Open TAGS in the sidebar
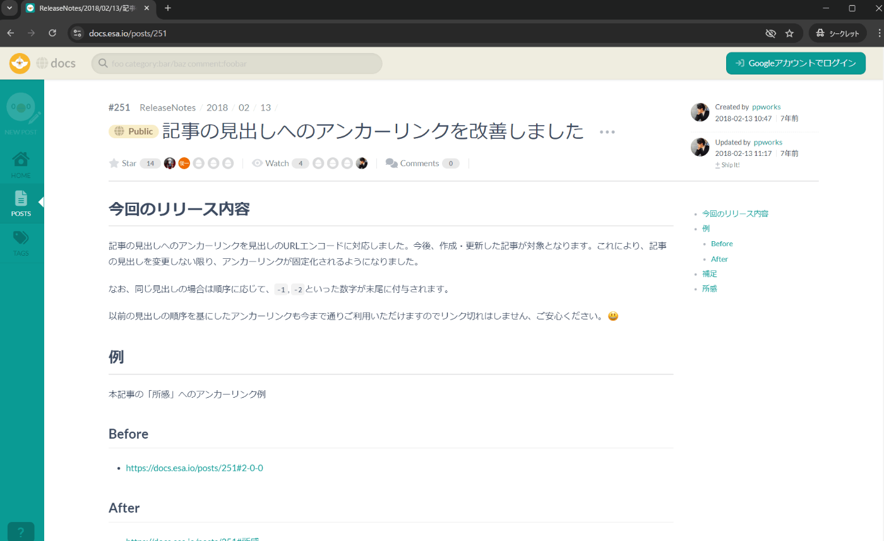The width and height of the screenshot is (884, 541). 20,242
